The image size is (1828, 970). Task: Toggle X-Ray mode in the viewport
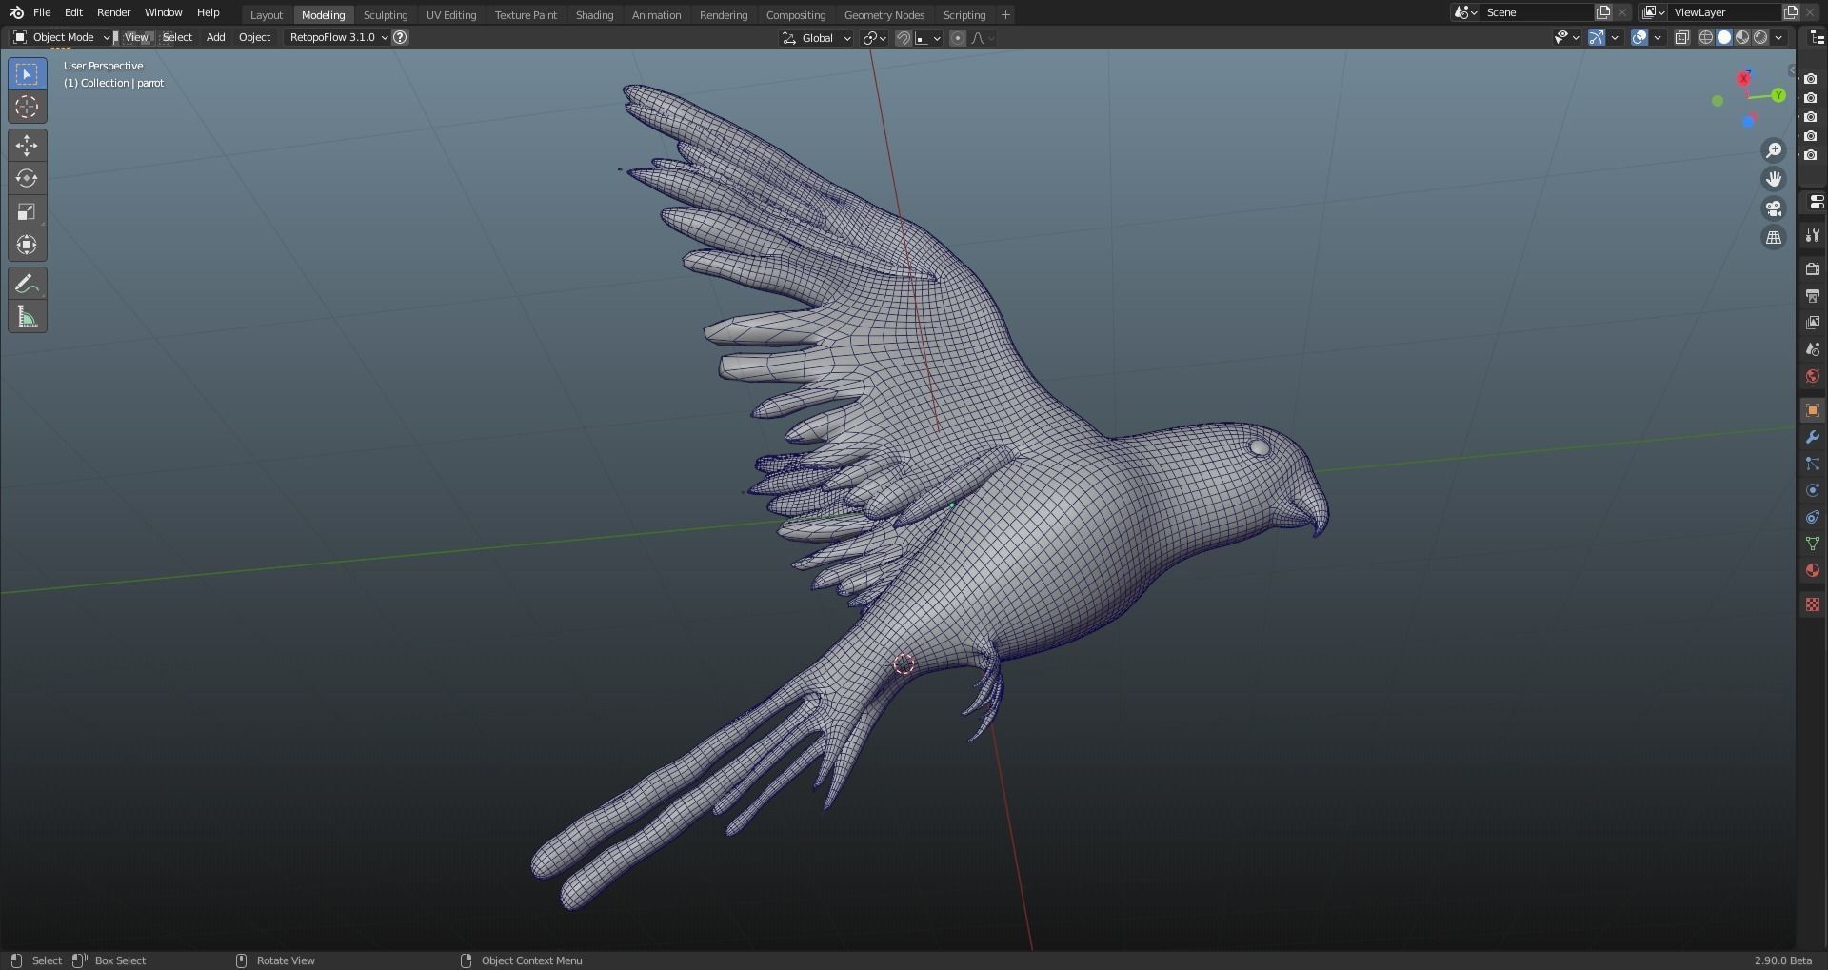click(1683, 37)
